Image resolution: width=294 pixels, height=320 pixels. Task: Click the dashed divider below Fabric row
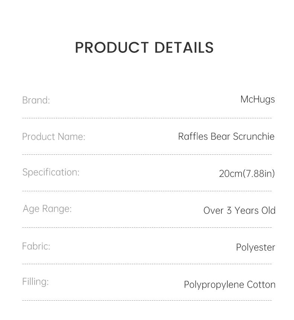(x=147, y=264)
